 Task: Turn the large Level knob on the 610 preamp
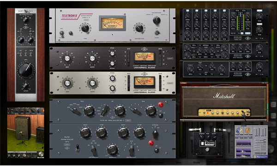pos(26,70)
